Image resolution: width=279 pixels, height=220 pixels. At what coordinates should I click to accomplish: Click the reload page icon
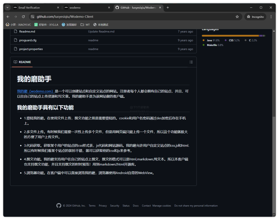click(x=23, y=16)
